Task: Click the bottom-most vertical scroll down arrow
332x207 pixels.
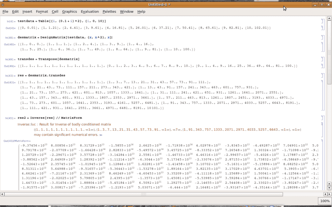Action: pyautogui.click(x=329, y=188)
